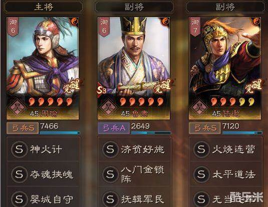
Task: Select the 主将 slot header
Action: (44, 7)
